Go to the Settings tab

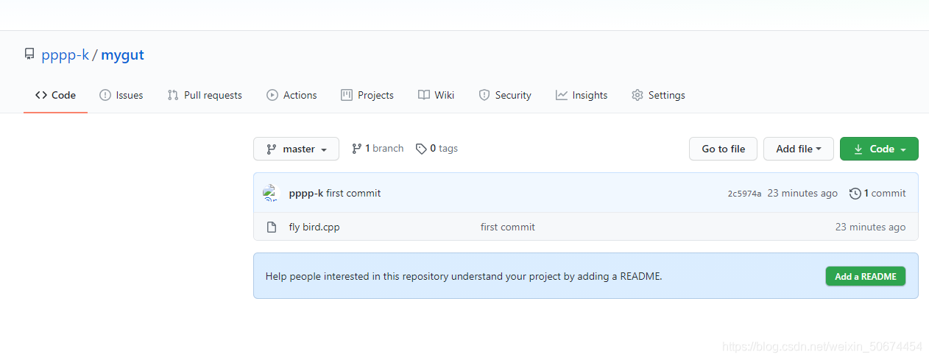pos(658,95)
